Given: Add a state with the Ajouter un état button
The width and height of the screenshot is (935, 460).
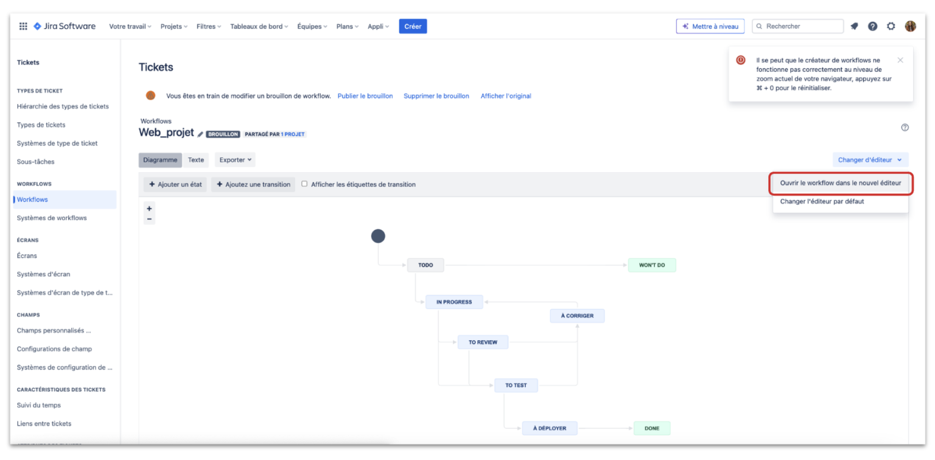Looking at the screenshot, I should tap(175, 184).
